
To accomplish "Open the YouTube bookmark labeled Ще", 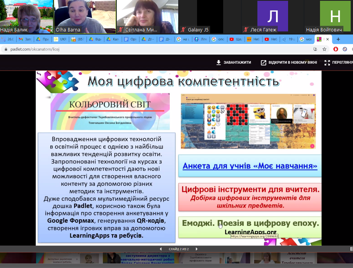I will [235, 39].
